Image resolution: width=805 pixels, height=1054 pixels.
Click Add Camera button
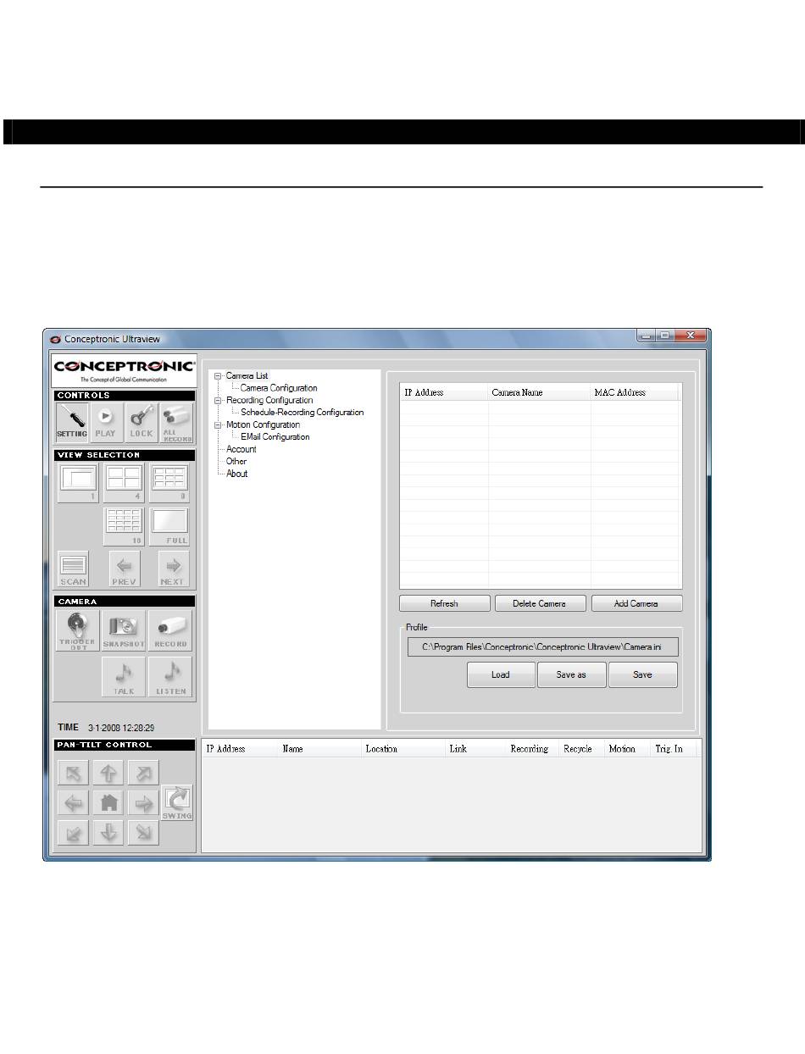click(636, 603)
